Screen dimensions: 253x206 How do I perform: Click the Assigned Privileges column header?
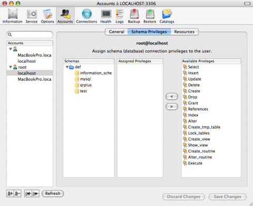coord(140,61)
